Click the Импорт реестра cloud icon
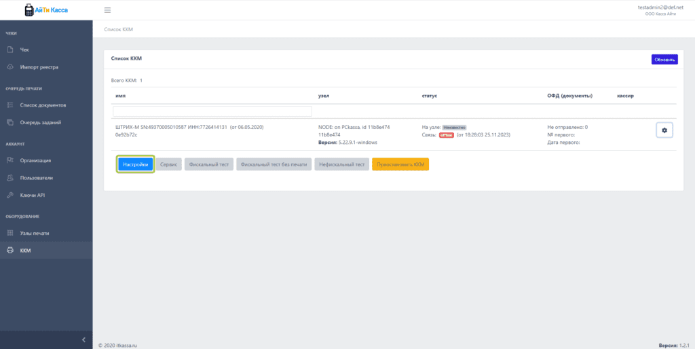Image resolution: width=695 pixels, height=349 pixels. click(10, 67)
